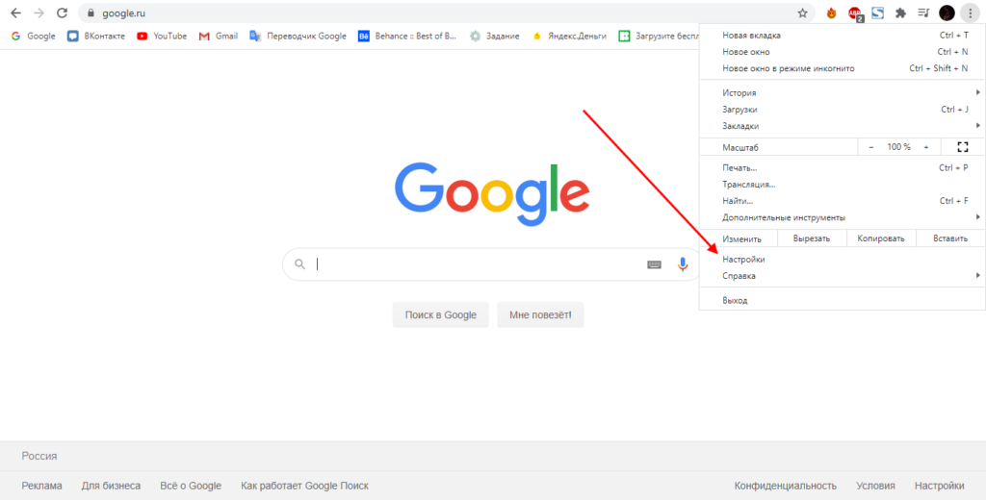986x500 pixels.
Task: Choose Новое окно в режиме инкогнито
Action: coord(788,68)
